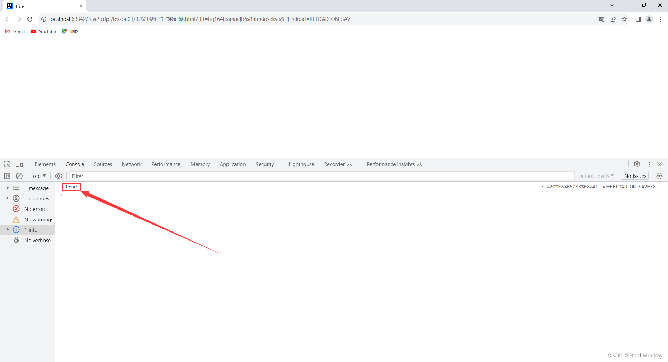Switch to the Application tab
This screenshot has width=668, height=362.
(x=233, y=164)
